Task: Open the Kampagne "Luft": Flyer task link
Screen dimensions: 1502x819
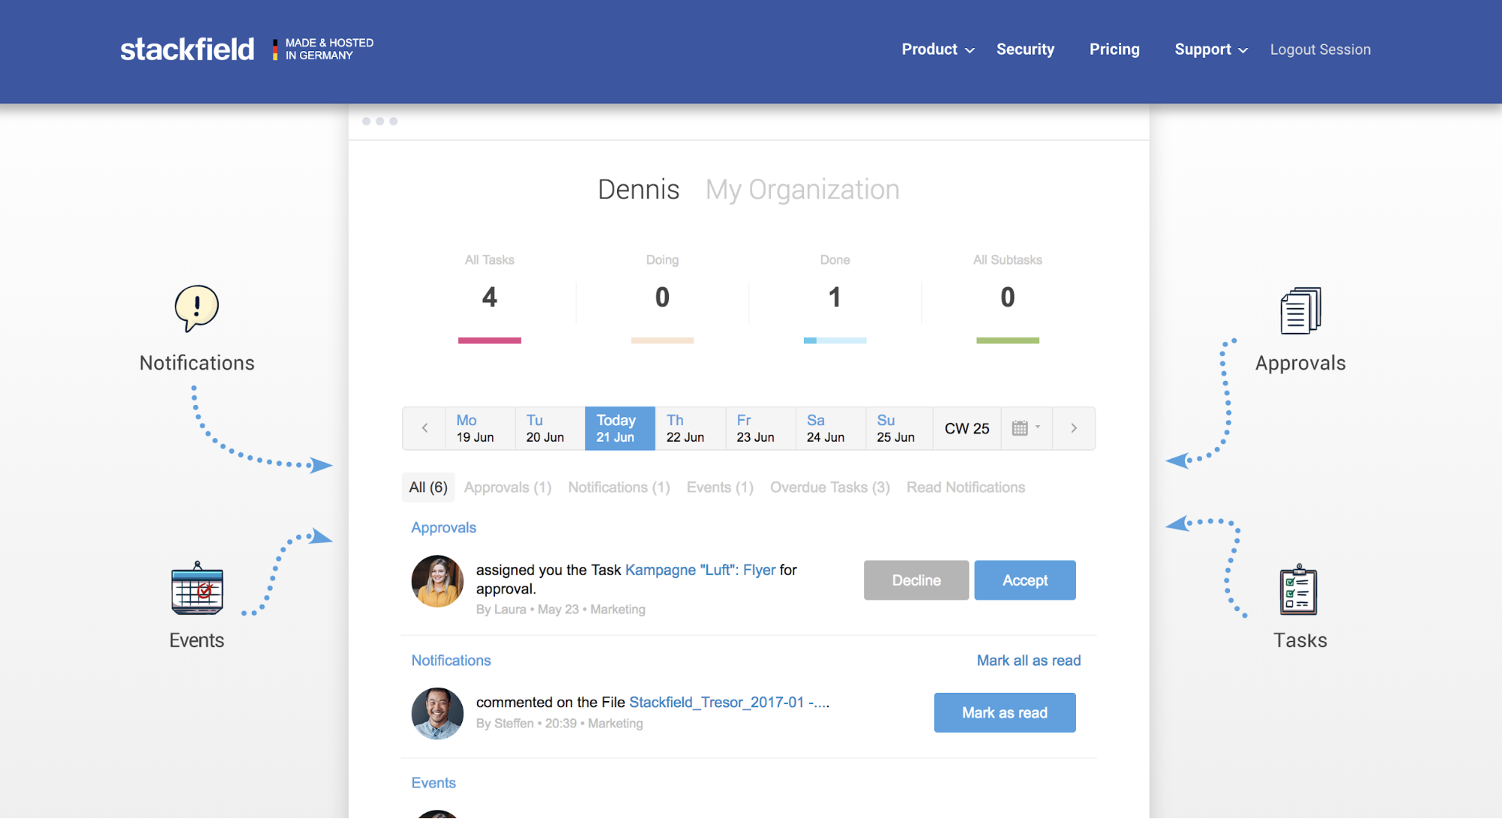Action: [700, 570]
